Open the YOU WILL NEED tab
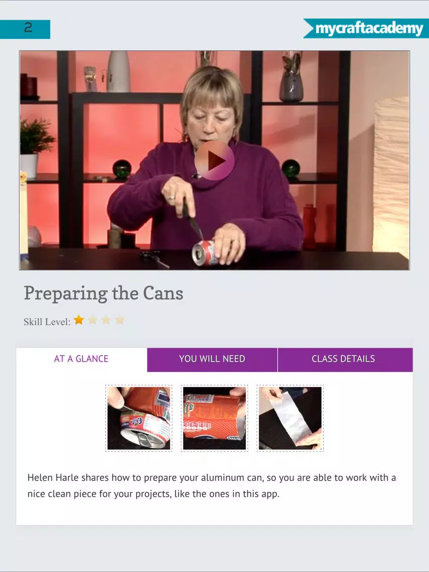This screenshot has width=429, height=572. 212,360
